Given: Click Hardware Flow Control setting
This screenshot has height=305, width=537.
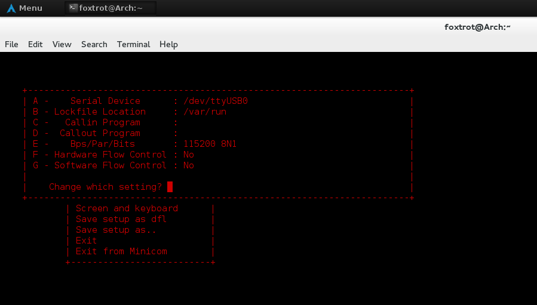Looking at the screenshot, I should pyautogui.click(x=113, y=155).
